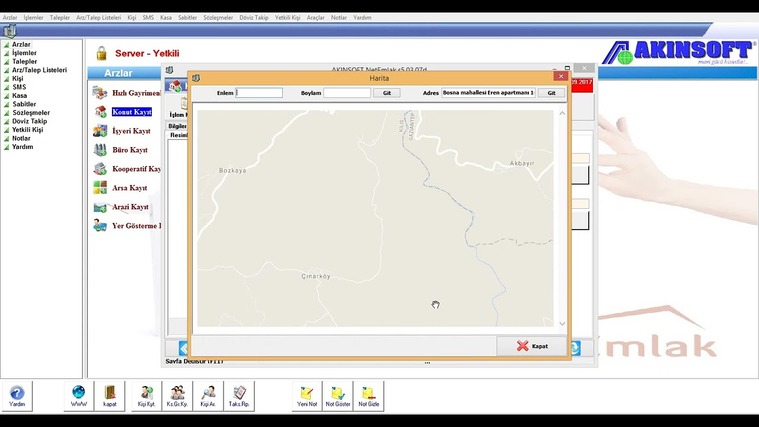Click the Çınarköy label on the map
Screen dimensions: 759x427
click(x=315, y=276)
